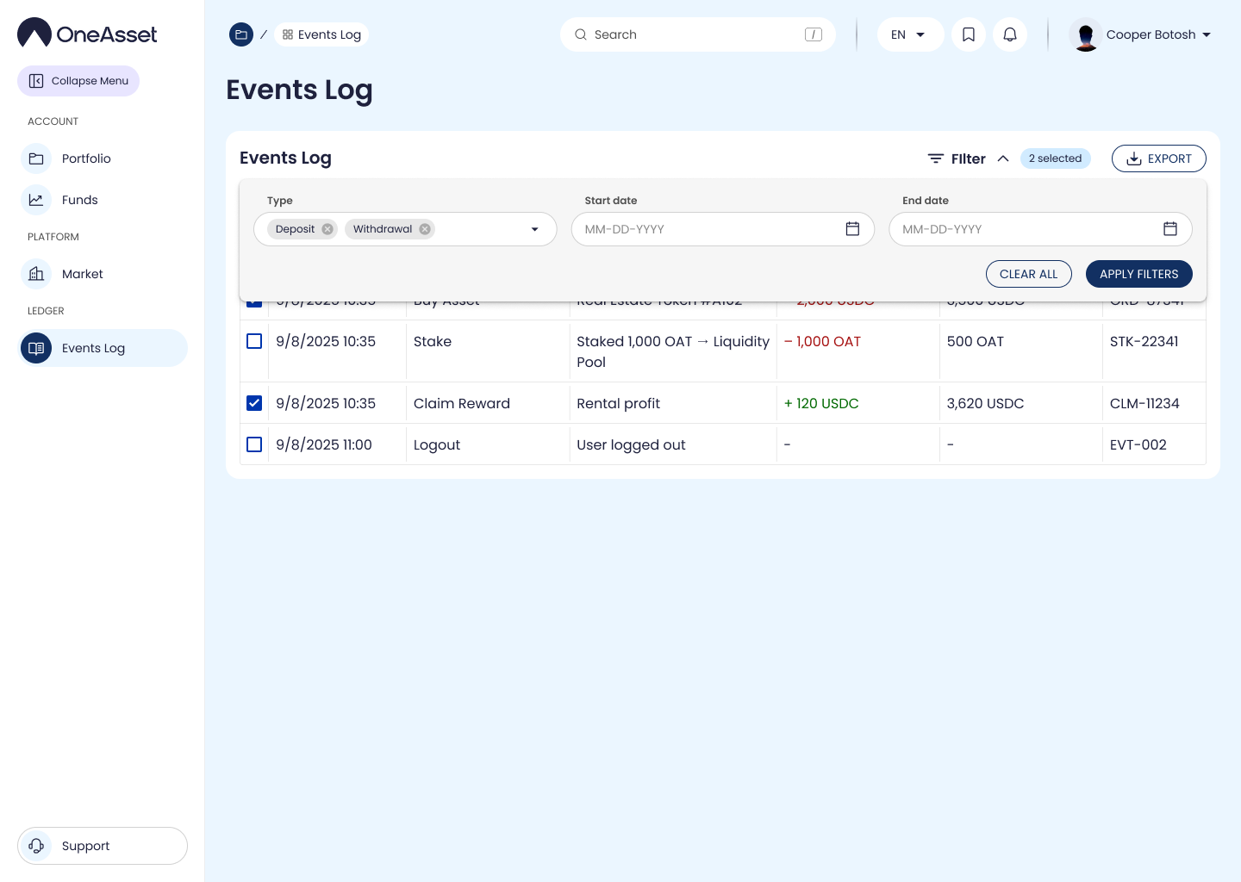1241x882 pixels.
Task: Check the Stake event row checkbox
Action: (x=254, y=341)
